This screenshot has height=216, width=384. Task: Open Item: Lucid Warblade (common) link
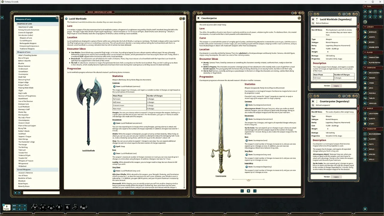click(x=127, y=86)
